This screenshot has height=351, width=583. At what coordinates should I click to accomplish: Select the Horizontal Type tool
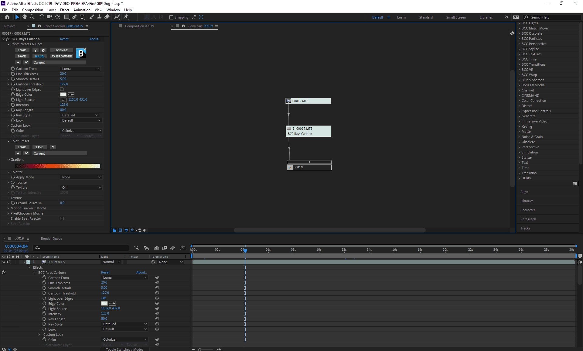coord(82,17)
